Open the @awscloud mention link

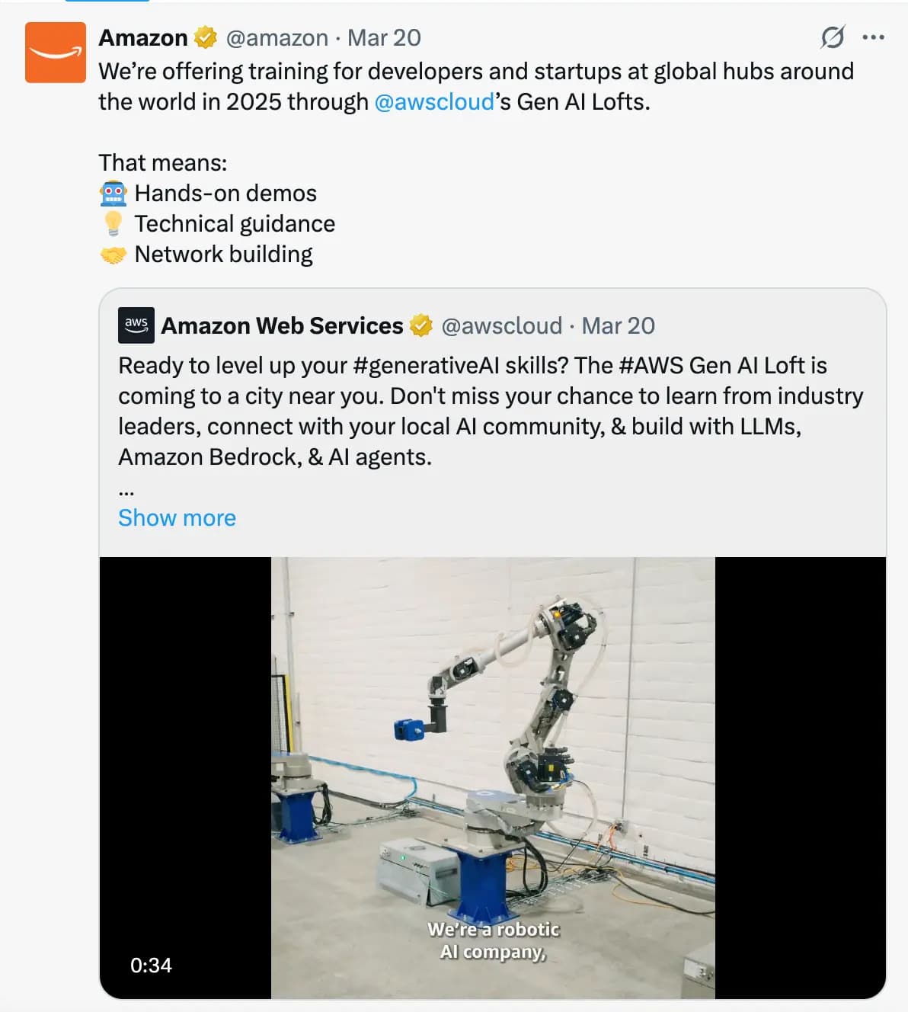pos(434,102)
